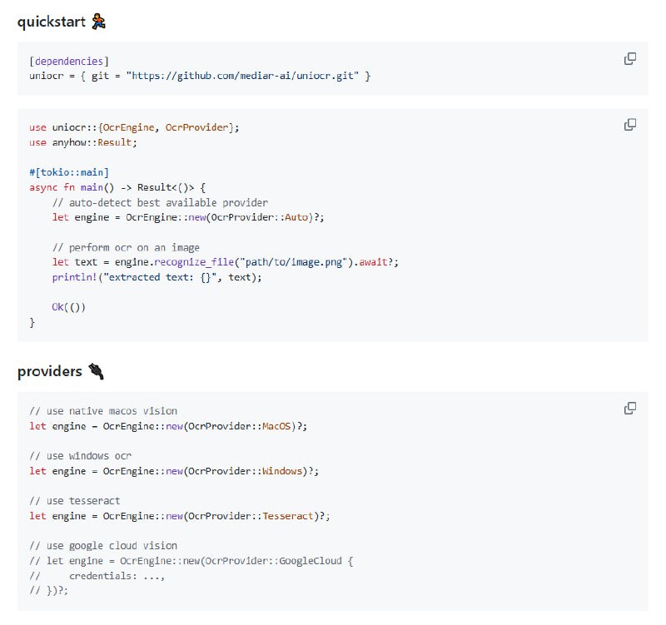Viewport: 666px width, 625px height.
Task: Click the providers heading
Action: (x=50, y=371)
